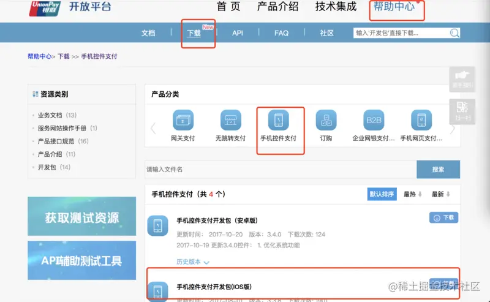The width and height of the screenshot is (490, 302).
Task: Choose the 无跳转支付 product icon
Action: (231, 120)
